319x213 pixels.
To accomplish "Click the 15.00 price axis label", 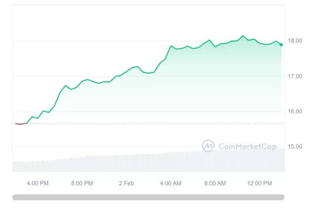I will tap(296, 147).
